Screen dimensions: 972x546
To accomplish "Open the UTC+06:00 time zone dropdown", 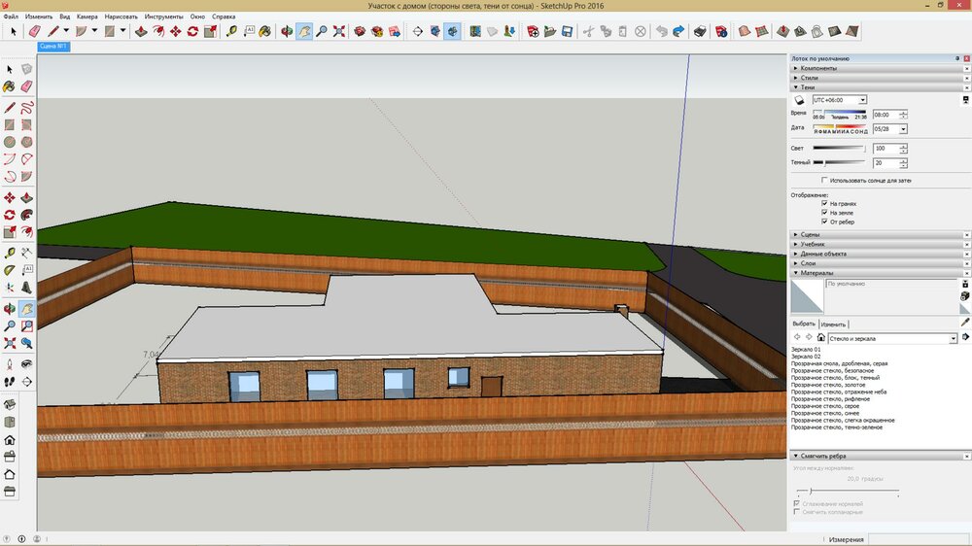I will click(862, 100).
